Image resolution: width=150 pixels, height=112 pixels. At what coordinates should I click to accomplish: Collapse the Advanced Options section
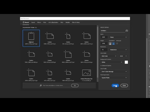click(106, 66)
